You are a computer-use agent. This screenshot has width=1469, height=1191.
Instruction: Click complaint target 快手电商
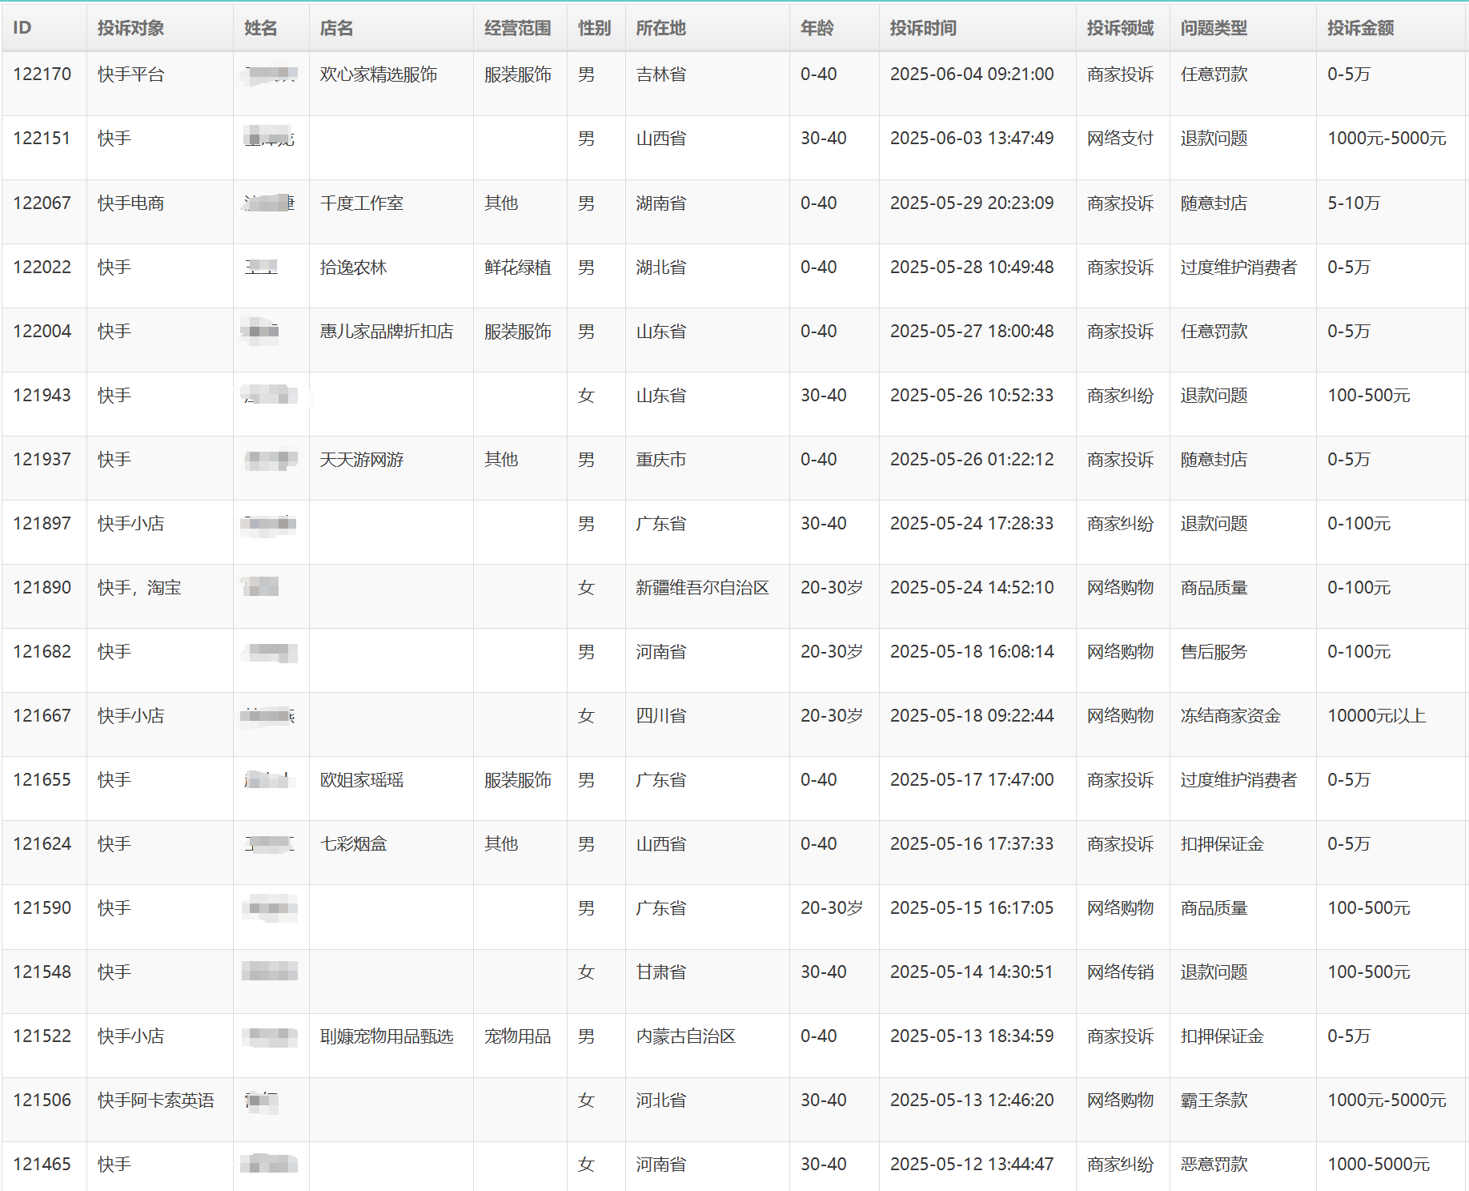click(130, 203)
